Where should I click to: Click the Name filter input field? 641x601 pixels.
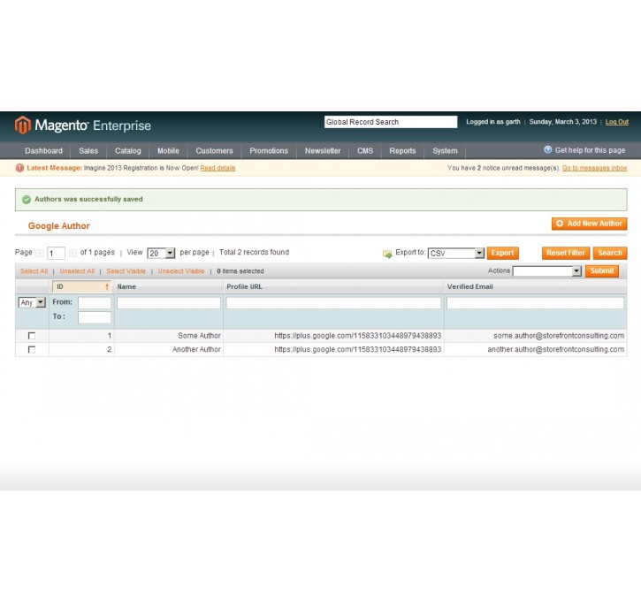coord(168,303)
